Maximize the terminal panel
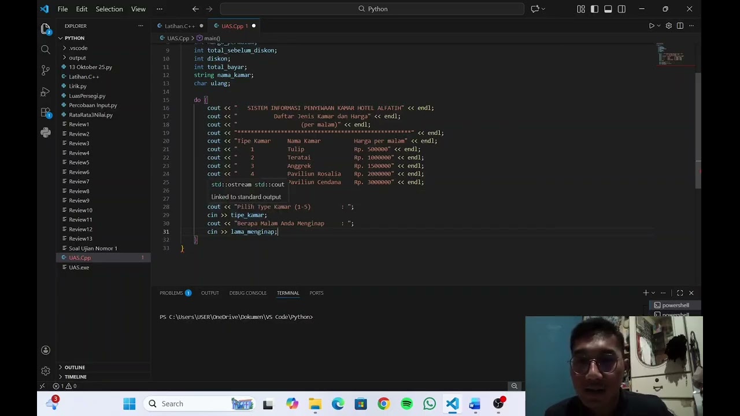The width and height of the screenshot is (740, 416). coord(680,293)
